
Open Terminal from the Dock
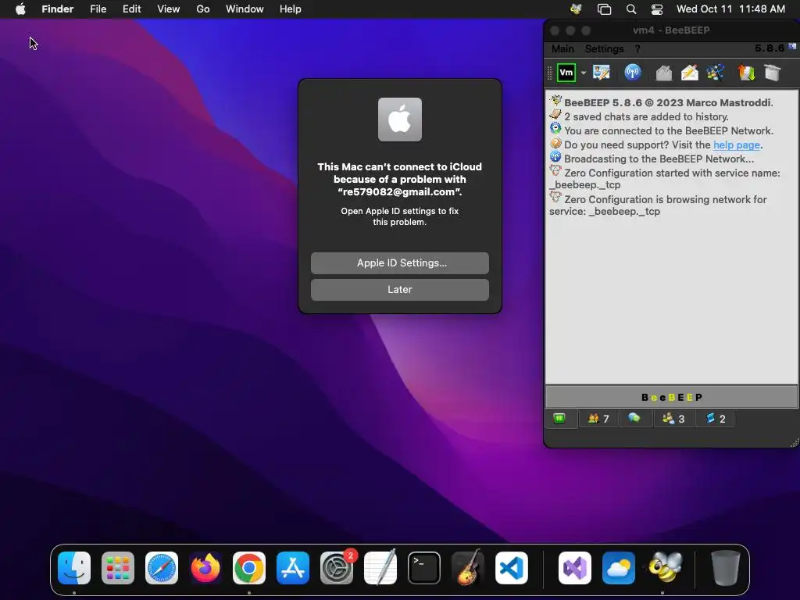pyautogui.click(x=424, y=567)
